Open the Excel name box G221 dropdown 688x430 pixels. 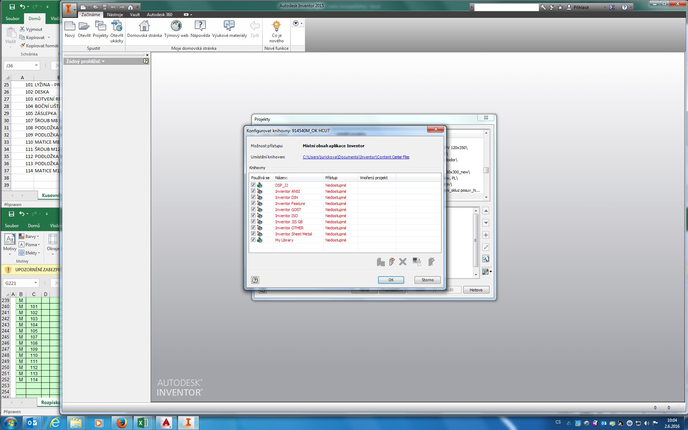(x=35, y=283)
